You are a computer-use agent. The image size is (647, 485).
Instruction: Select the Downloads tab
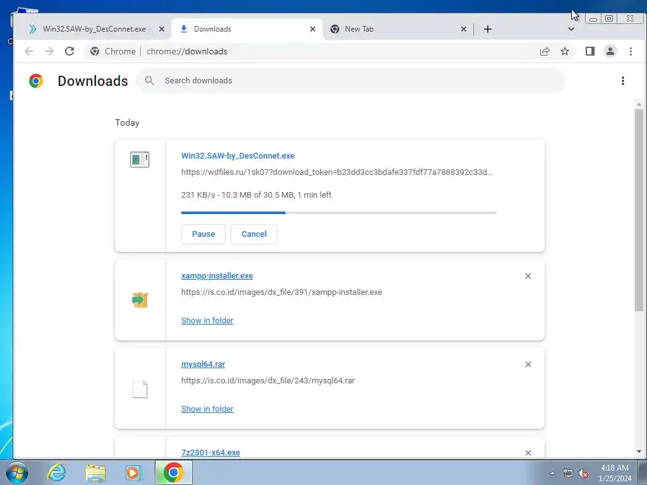(246, 29)
